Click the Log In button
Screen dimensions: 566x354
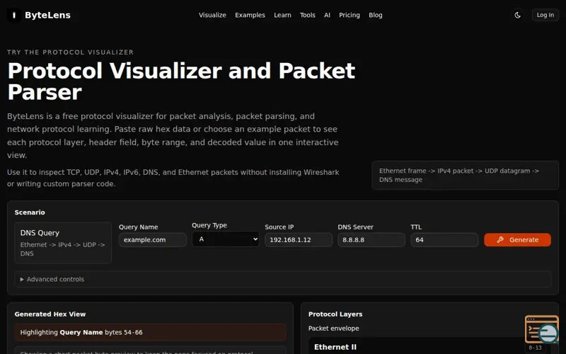coord(545,15)
